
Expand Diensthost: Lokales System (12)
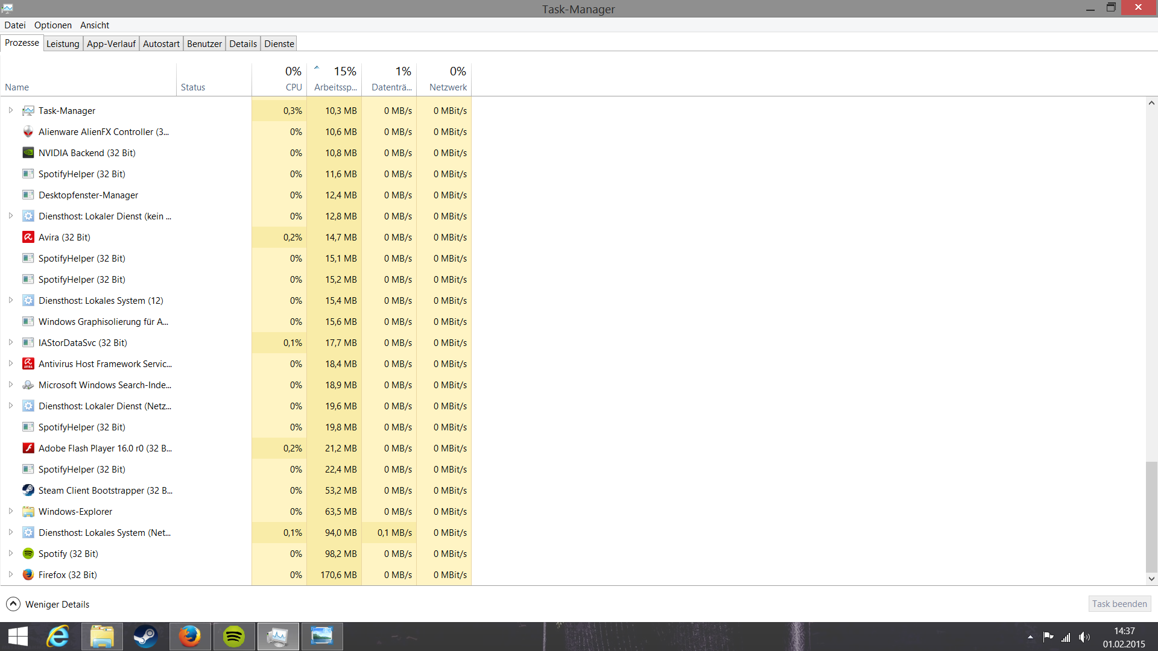(10, 300)
